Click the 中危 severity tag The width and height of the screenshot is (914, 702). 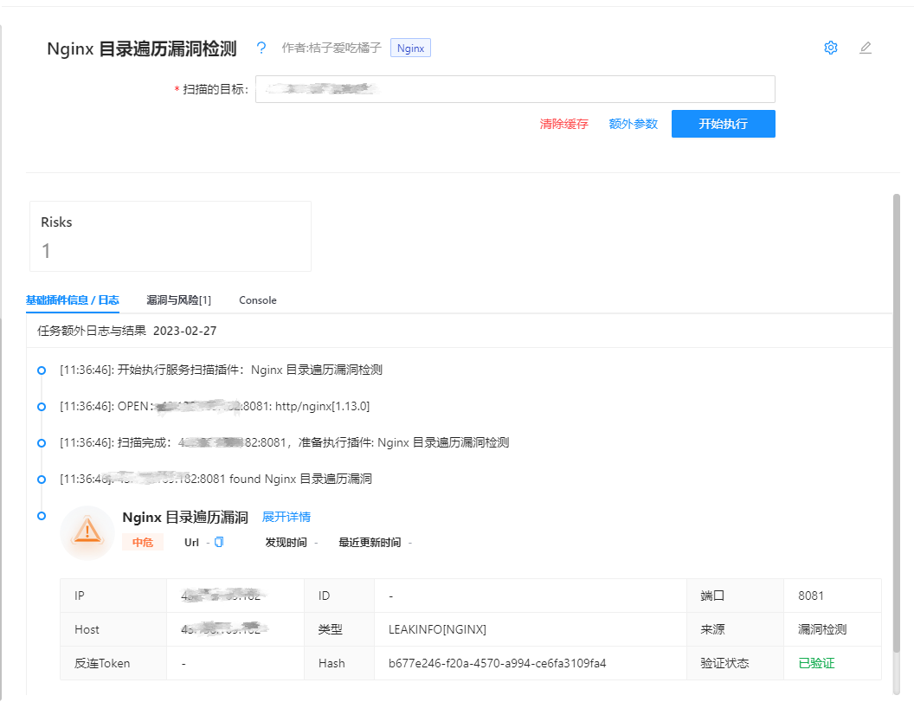(x=142, y=542)
